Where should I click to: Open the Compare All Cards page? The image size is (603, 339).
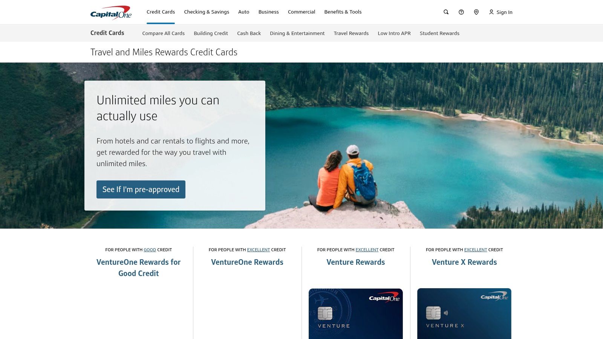coord(163,33)
